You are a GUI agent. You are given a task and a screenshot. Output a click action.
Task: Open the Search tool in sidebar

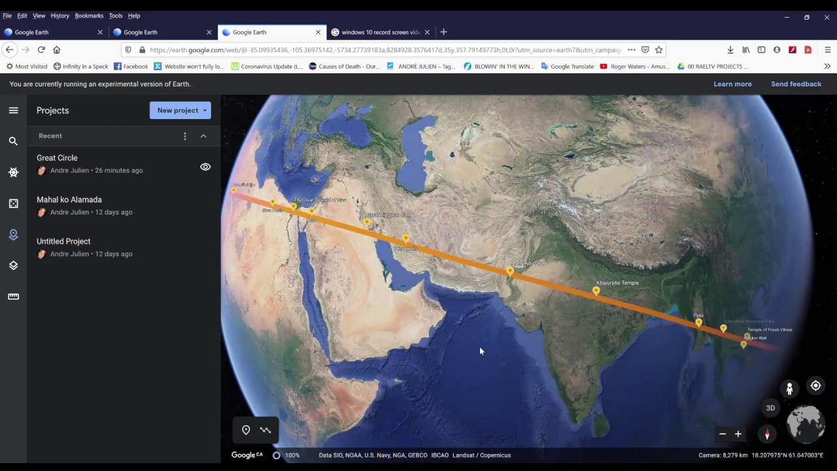tap(13, 141)
